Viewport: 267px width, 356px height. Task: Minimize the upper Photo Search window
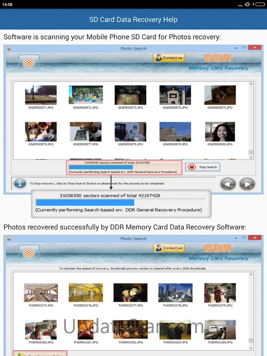point(236,48)
